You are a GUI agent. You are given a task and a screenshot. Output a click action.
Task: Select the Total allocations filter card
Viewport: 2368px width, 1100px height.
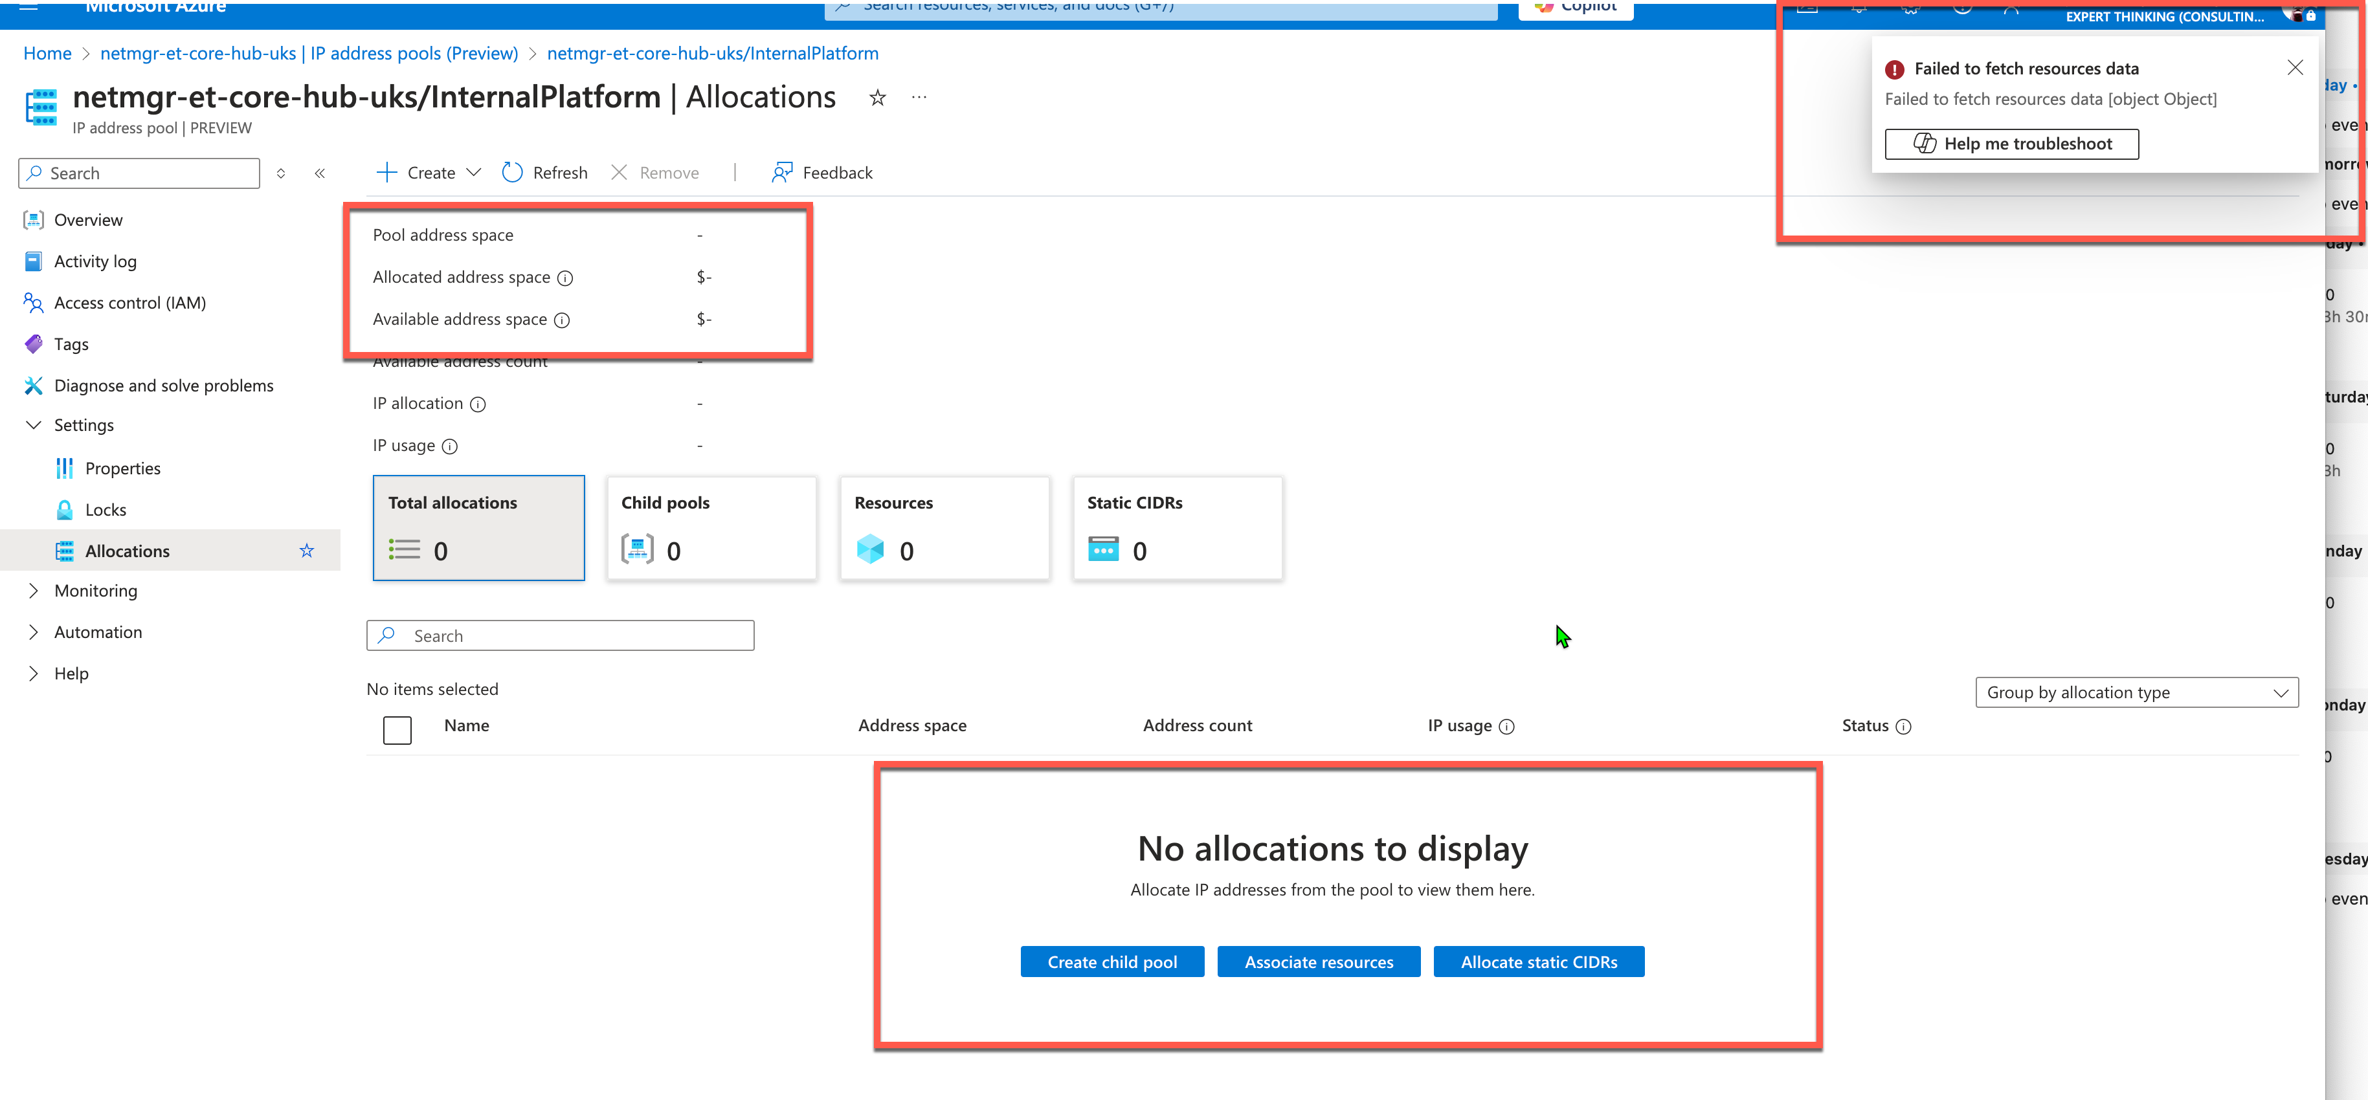[478, 527]
